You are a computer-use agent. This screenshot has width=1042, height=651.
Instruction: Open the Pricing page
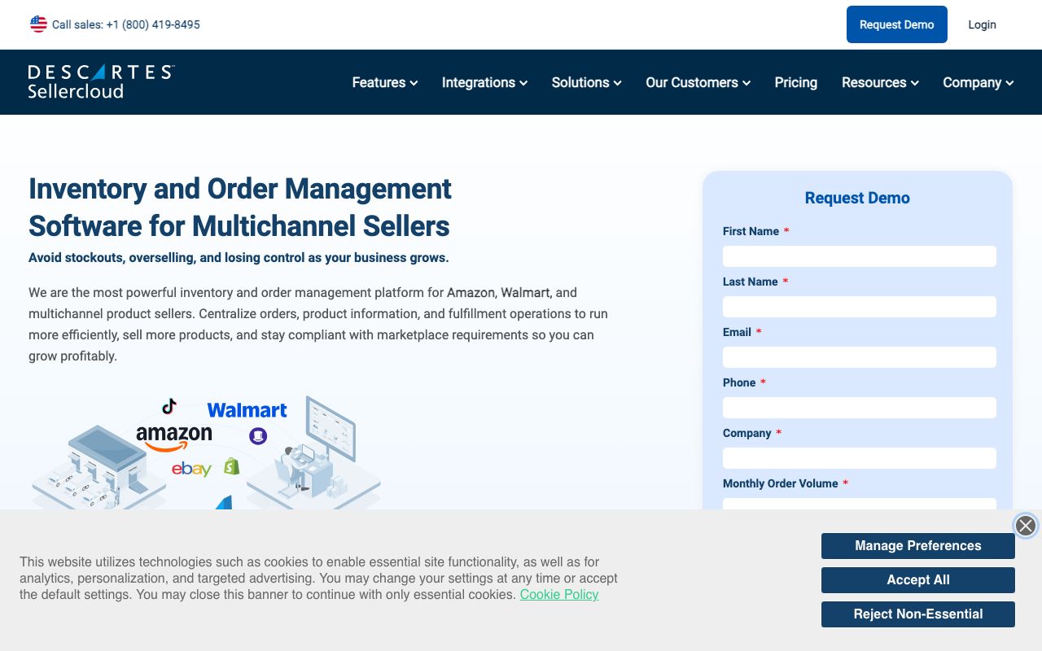(796, 82)
